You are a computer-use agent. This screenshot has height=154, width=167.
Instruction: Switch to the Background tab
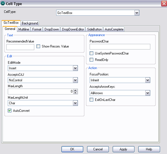point(30,23)
